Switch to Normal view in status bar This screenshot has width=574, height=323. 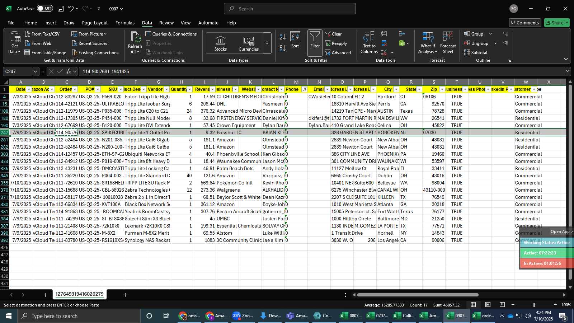[474, 305]
